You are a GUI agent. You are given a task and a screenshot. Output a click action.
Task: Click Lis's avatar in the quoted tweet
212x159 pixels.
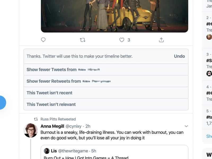pyautogui.click(x=47, y=151)
